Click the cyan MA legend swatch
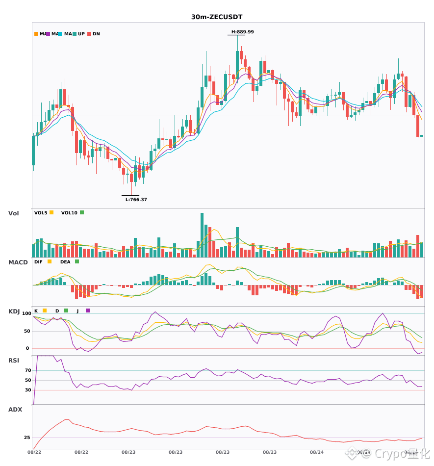Viewport: 434px width, 466px height. tap(60, 34)
